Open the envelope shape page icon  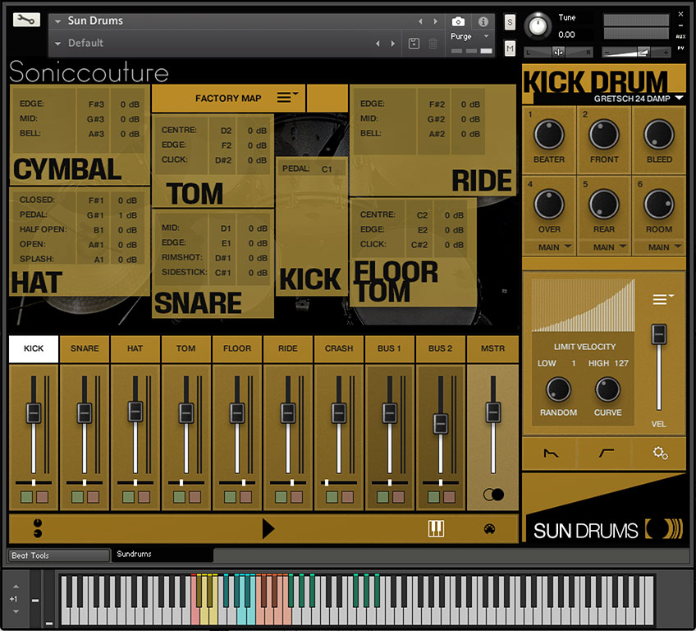point(551,454)
